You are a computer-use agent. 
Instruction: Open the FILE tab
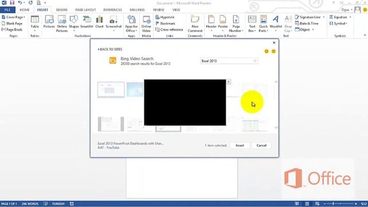[7, 10]
